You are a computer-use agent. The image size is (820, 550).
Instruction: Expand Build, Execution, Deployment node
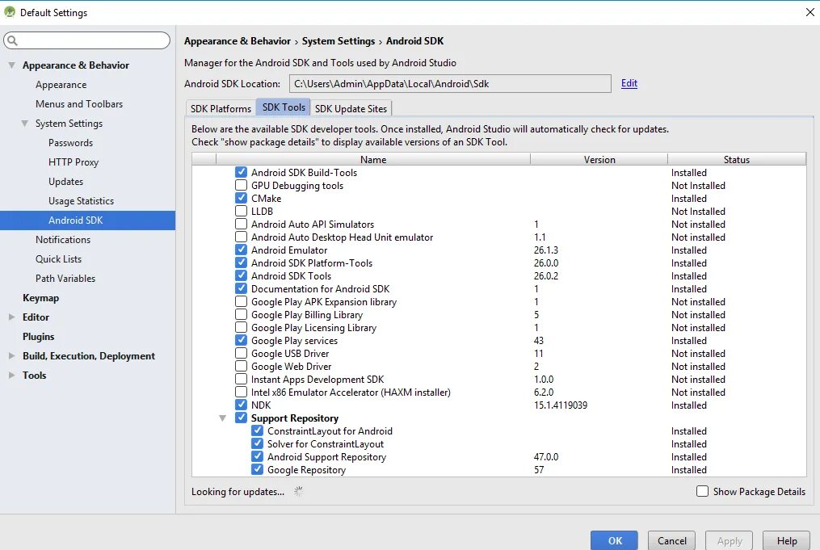coord(11,355)
